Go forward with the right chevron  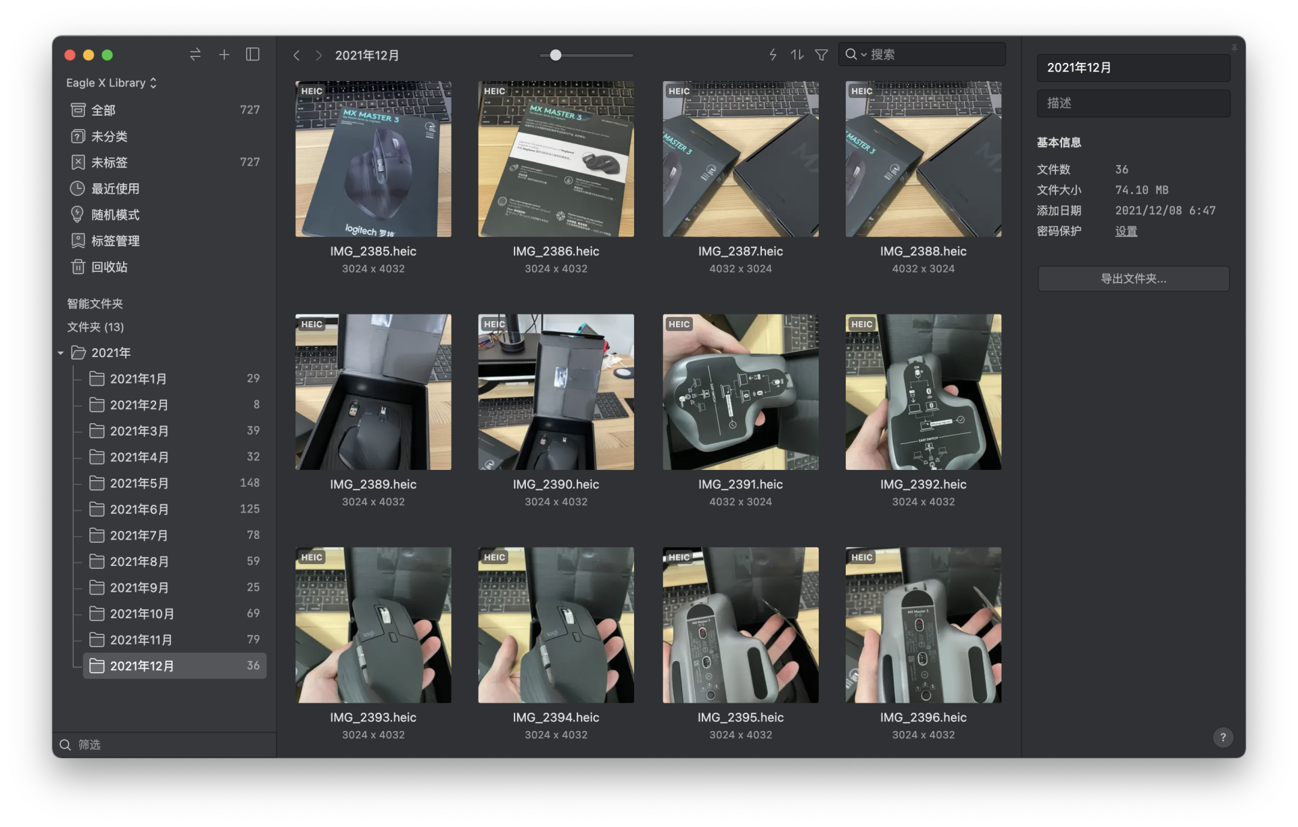coord(318,55)
